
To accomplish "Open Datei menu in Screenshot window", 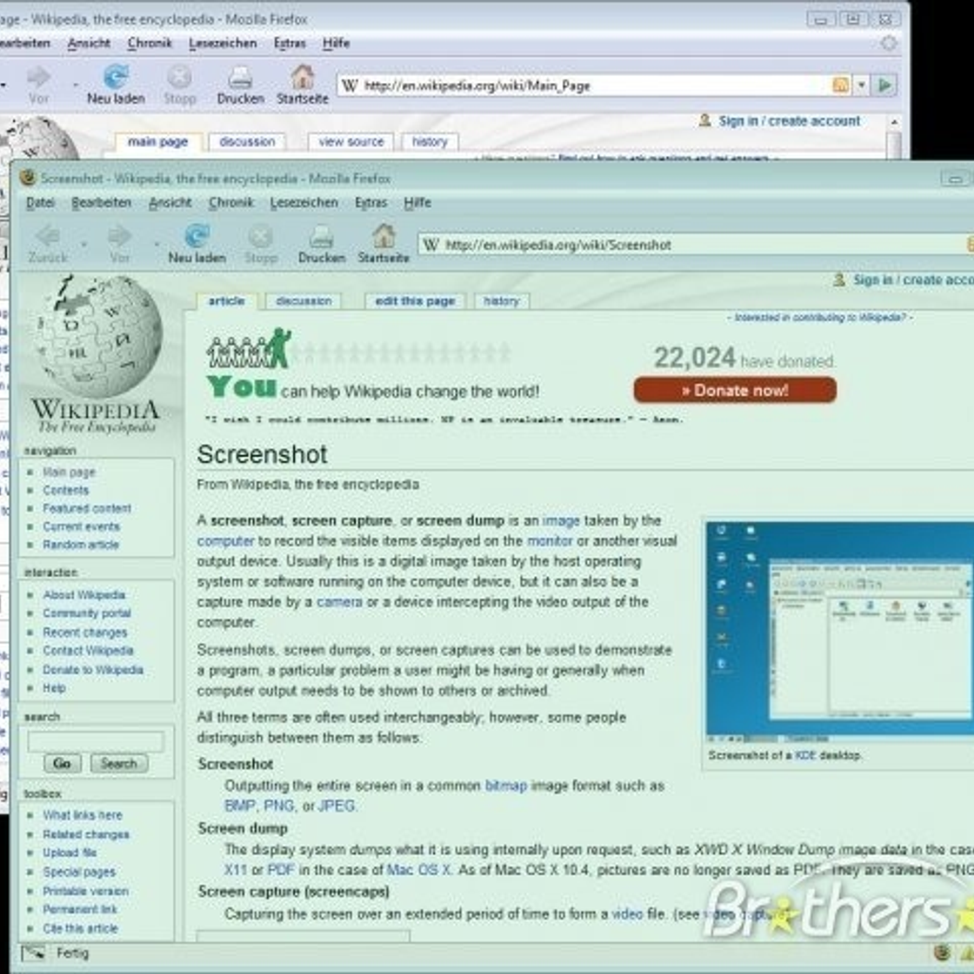I will [x=40, y=203].
